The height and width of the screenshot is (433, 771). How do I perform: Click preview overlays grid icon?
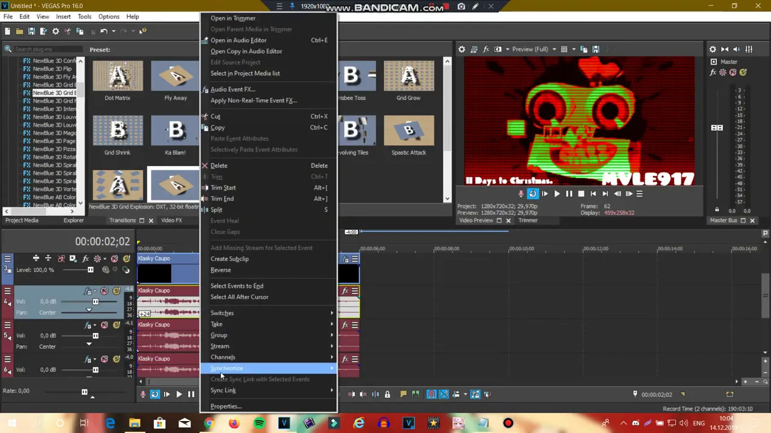coord(564,49)
